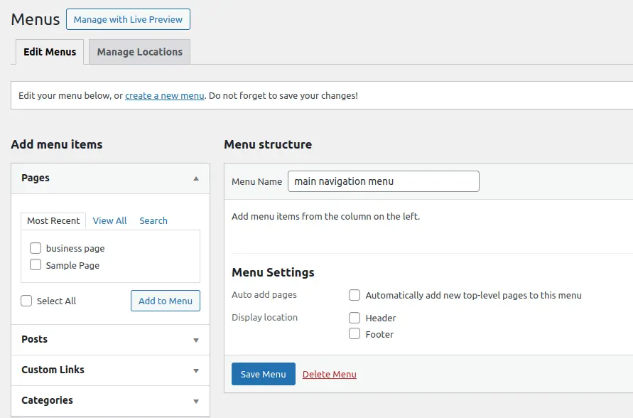633x418 pixels.
Task: Select the Most Recent pages tab
Action: [x=53, y=220]
